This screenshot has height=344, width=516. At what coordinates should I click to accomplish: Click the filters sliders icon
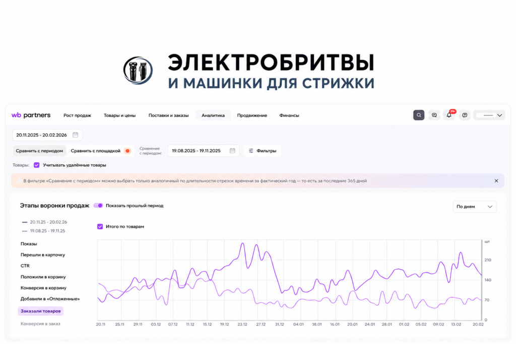pyautogui.click(x=251, y=151)
